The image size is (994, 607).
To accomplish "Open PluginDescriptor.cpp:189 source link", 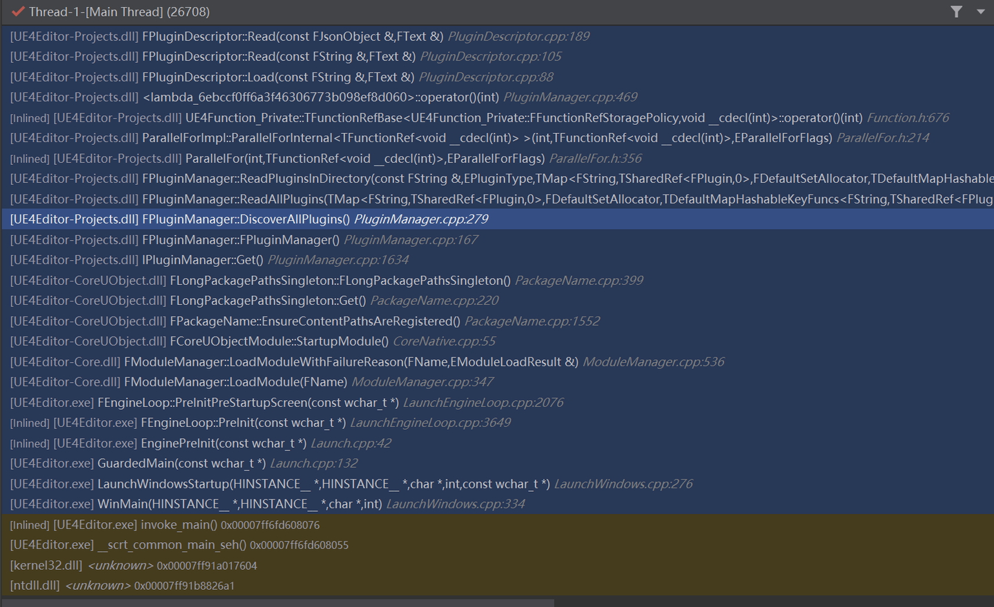I will (518, 36).
